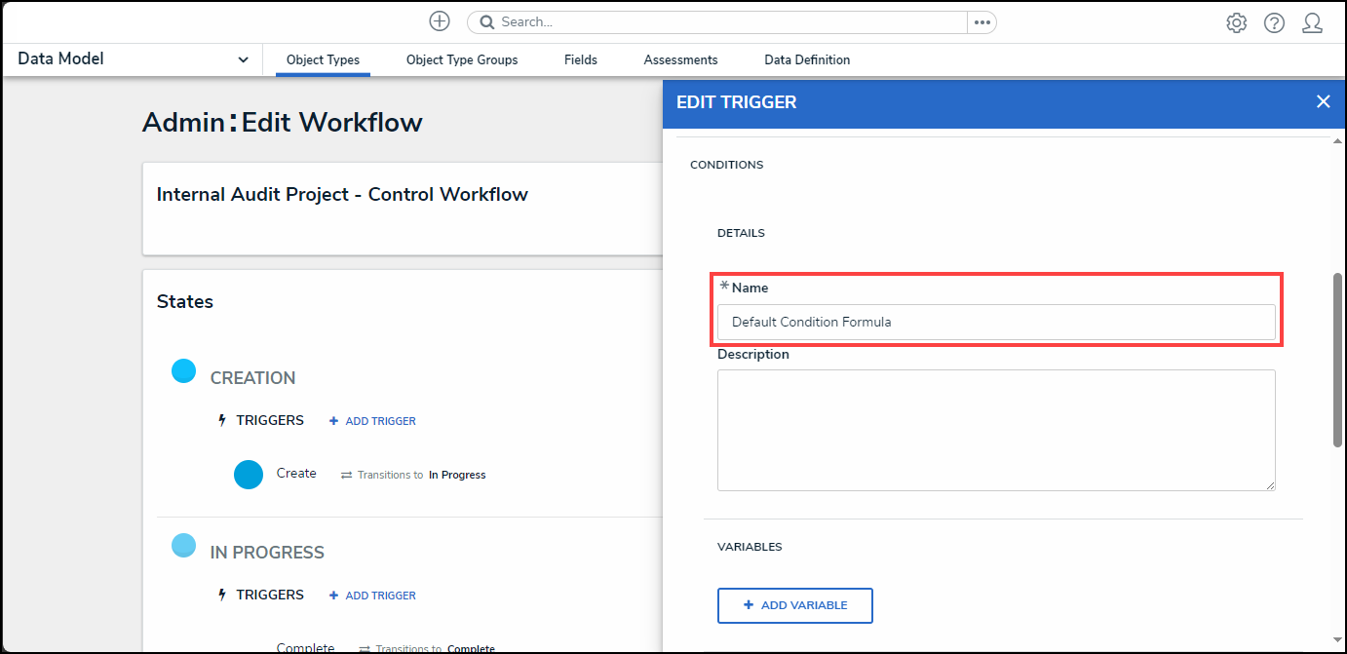Switch to the Object Types tab

tap(323, 60)
